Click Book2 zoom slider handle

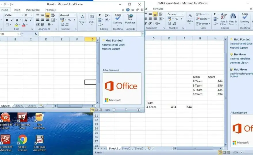(126, 110)
